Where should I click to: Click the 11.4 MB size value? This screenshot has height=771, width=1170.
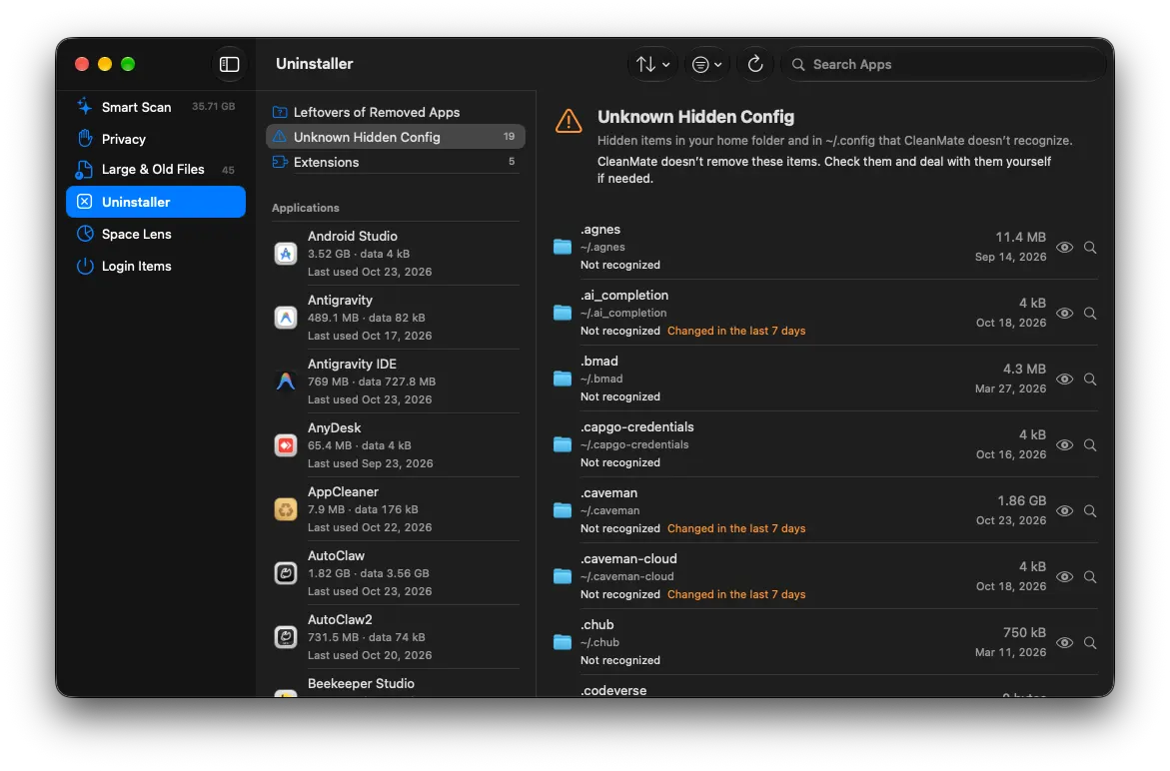tap(1021, 237)
